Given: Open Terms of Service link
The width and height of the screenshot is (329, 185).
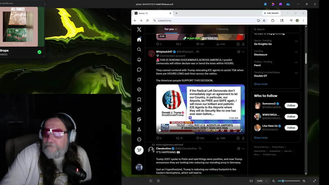Looking at the screenshot, I should [x=261, y=147].
